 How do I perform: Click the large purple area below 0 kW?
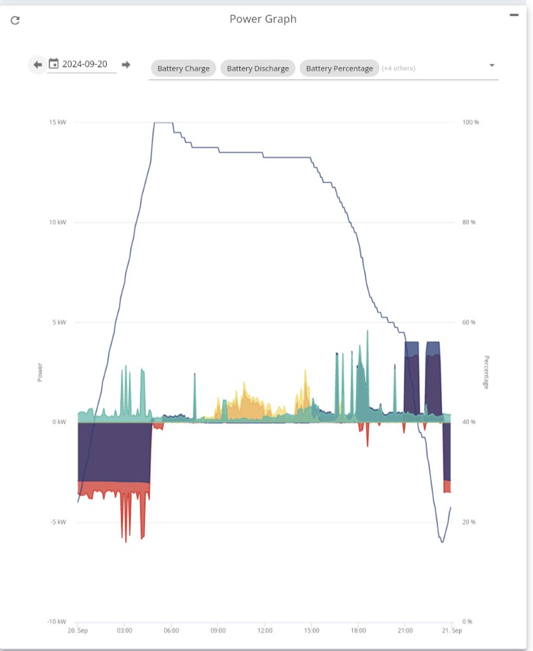pos(113,451)
